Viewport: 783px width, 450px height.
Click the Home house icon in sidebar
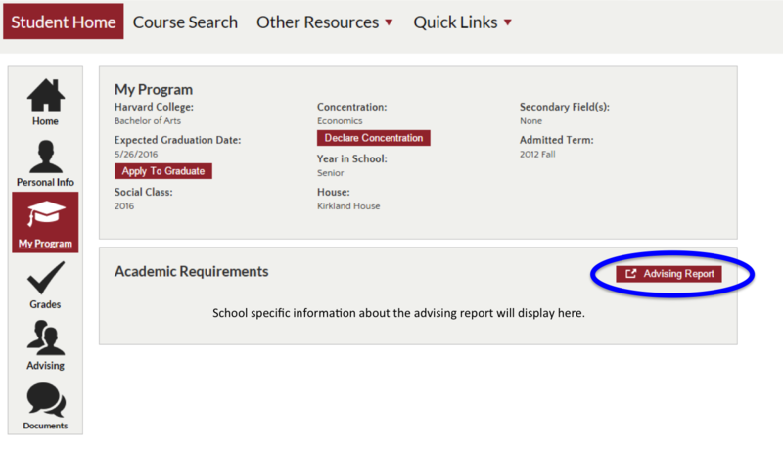[45, 93]
